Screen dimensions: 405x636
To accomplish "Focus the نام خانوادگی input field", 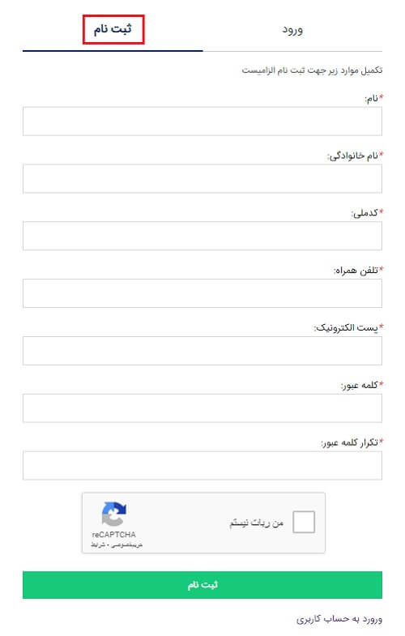I will coord(202,178).
